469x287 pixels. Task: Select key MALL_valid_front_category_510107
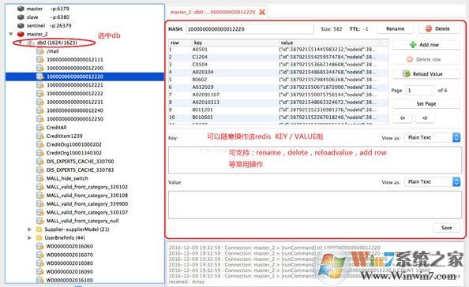coord(87,212)
